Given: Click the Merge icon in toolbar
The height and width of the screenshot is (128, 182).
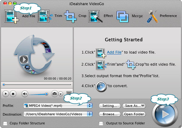Looking at the screenshot, I should click(123, 17).
